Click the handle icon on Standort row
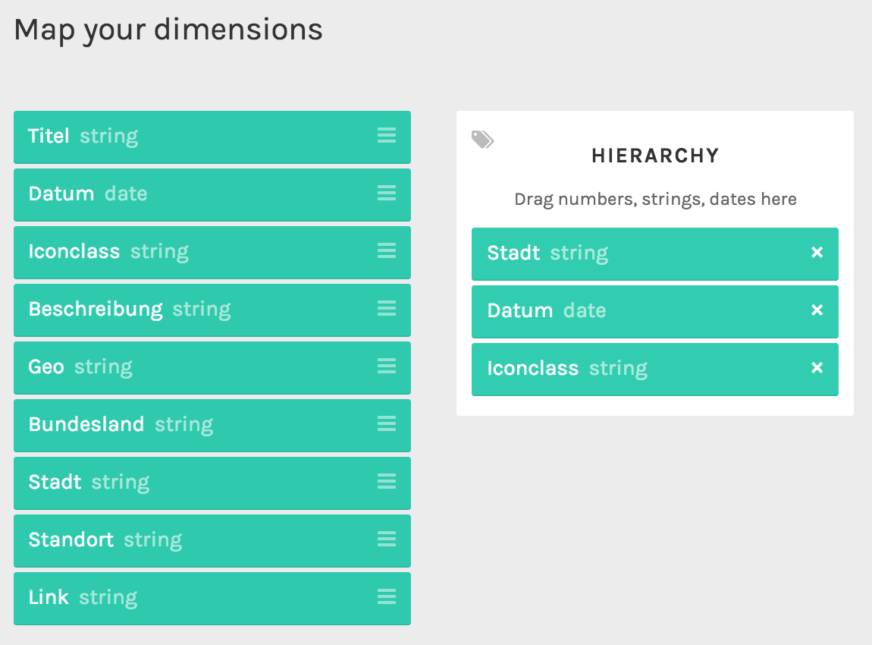This screenshot has height=645, width=872. (387, 539)
